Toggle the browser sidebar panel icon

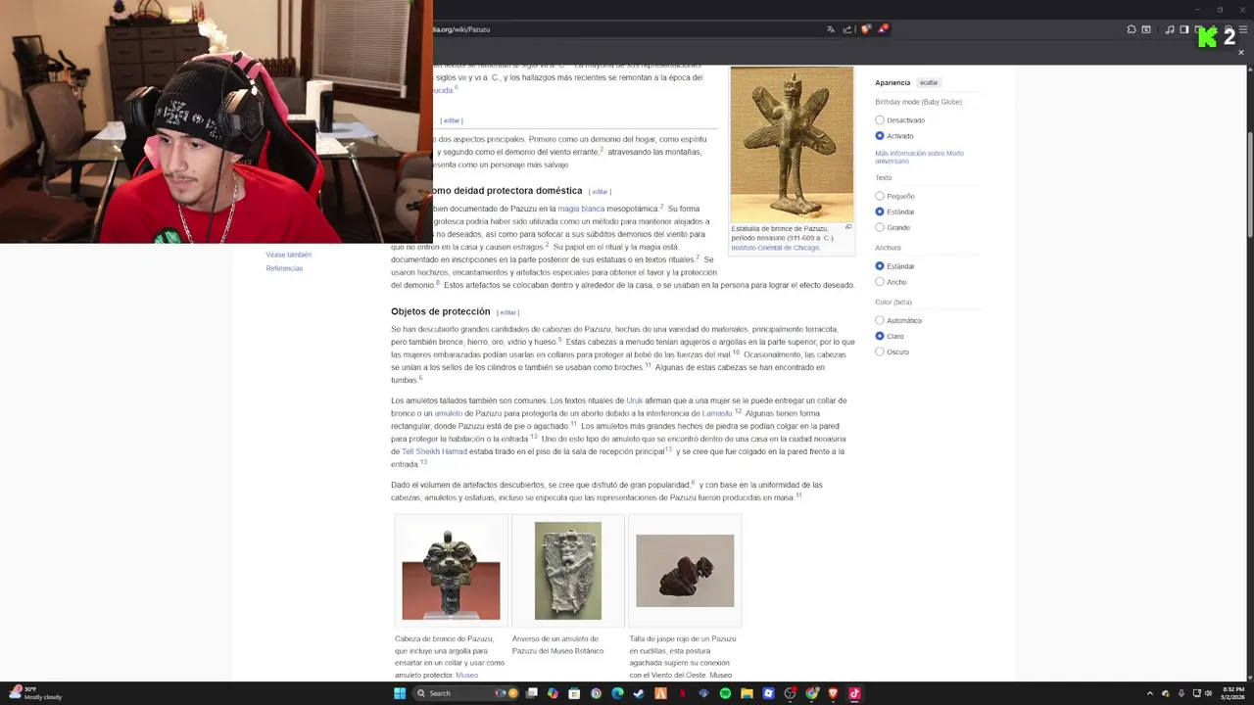(x=1183, y=29)
